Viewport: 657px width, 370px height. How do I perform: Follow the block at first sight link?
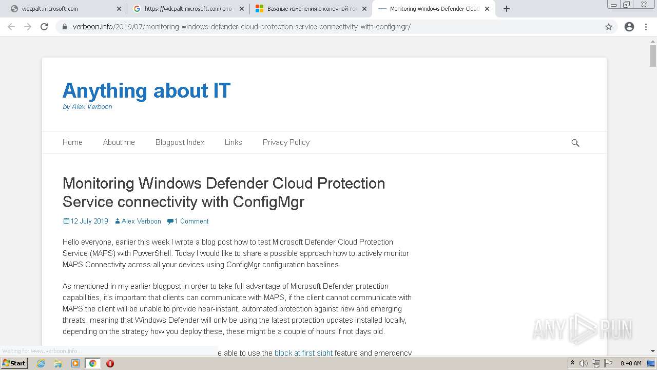[303, 353]
